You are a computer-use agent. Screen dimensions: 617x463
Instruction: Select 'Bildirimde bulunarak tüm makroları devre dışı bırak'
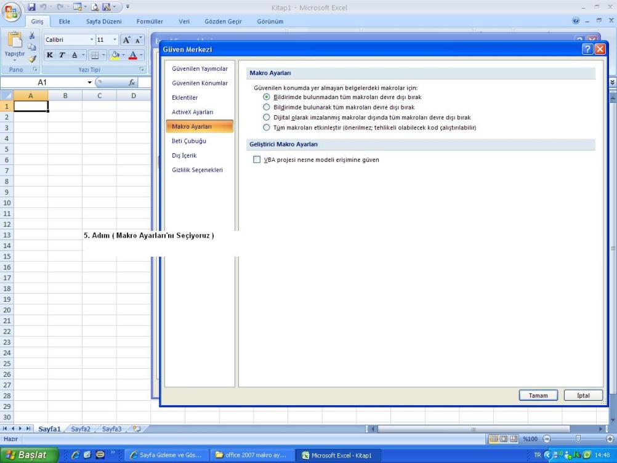point(267,107)
